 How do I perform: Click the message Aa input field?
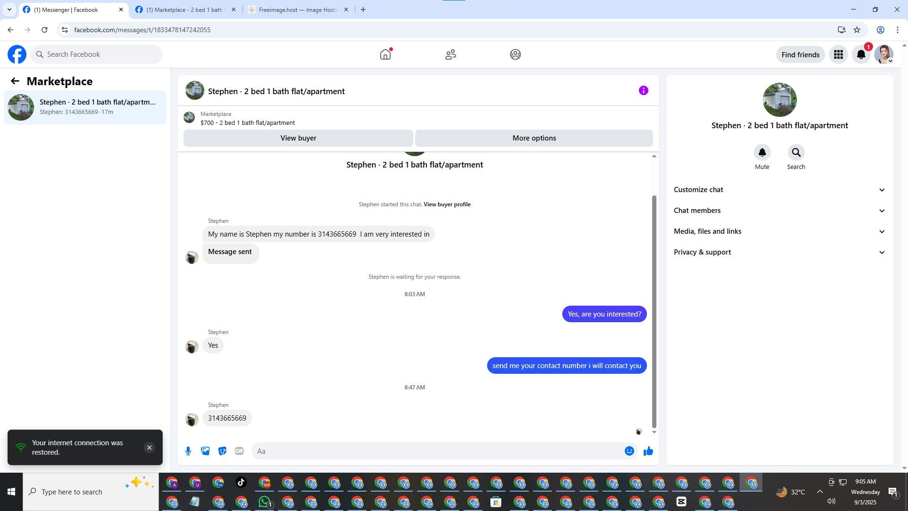point(437,451)
